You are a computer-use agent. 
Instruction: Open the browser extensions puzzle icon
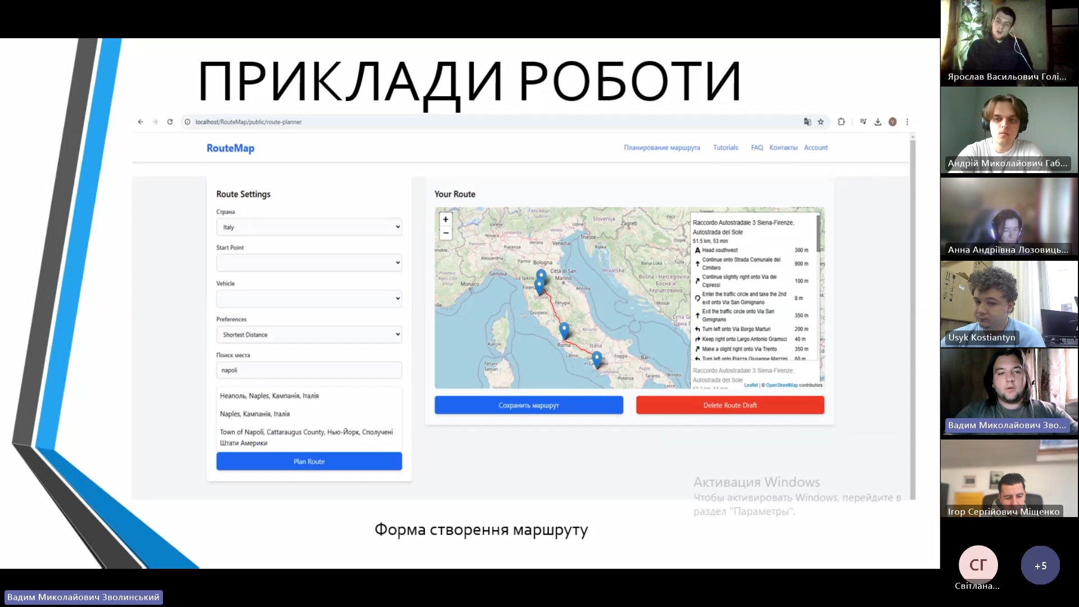[841, 122]
